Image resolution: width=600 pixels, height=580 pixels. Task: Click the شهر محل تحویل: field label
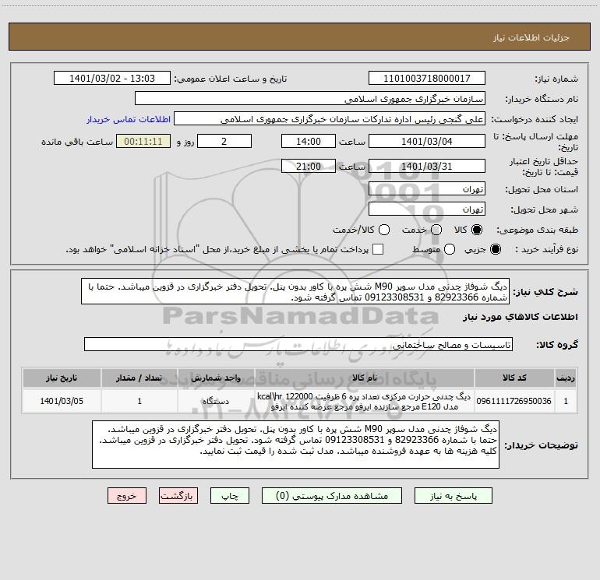pos(545,209)
